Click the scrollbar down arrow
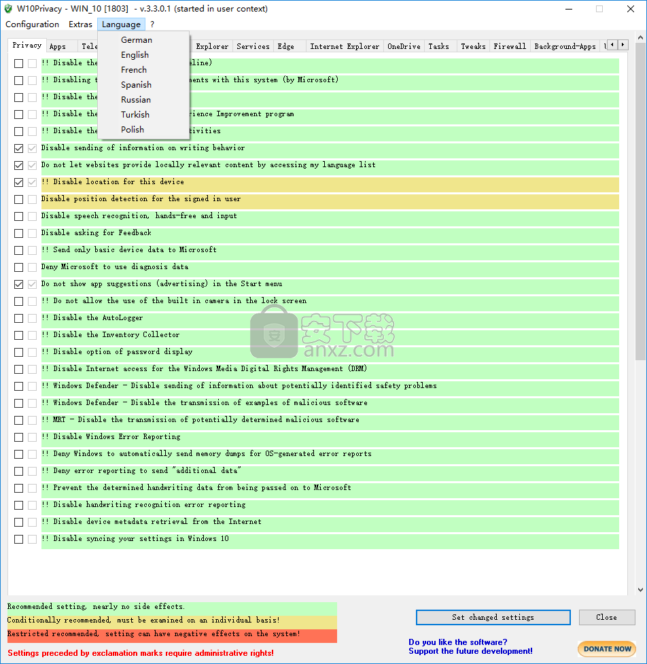The width and height of the screenshot is (647, 664). pos(640,590)
